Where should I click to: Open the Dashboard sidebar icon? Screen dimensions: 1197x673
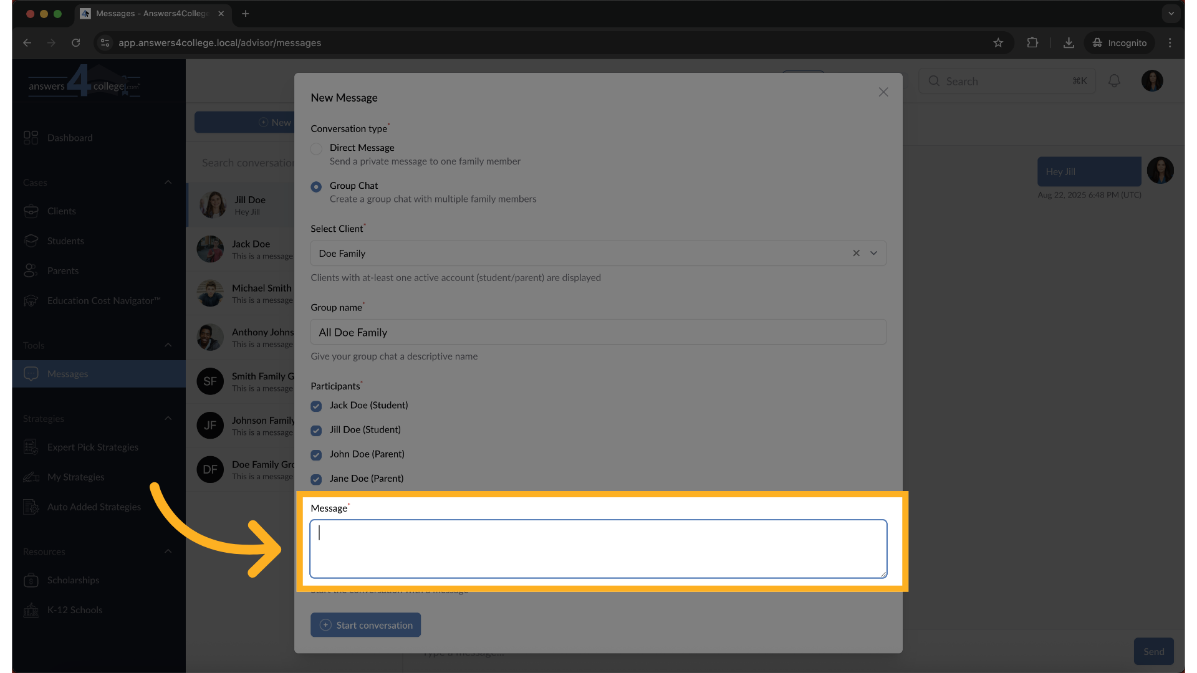click(x=31, y=138)
